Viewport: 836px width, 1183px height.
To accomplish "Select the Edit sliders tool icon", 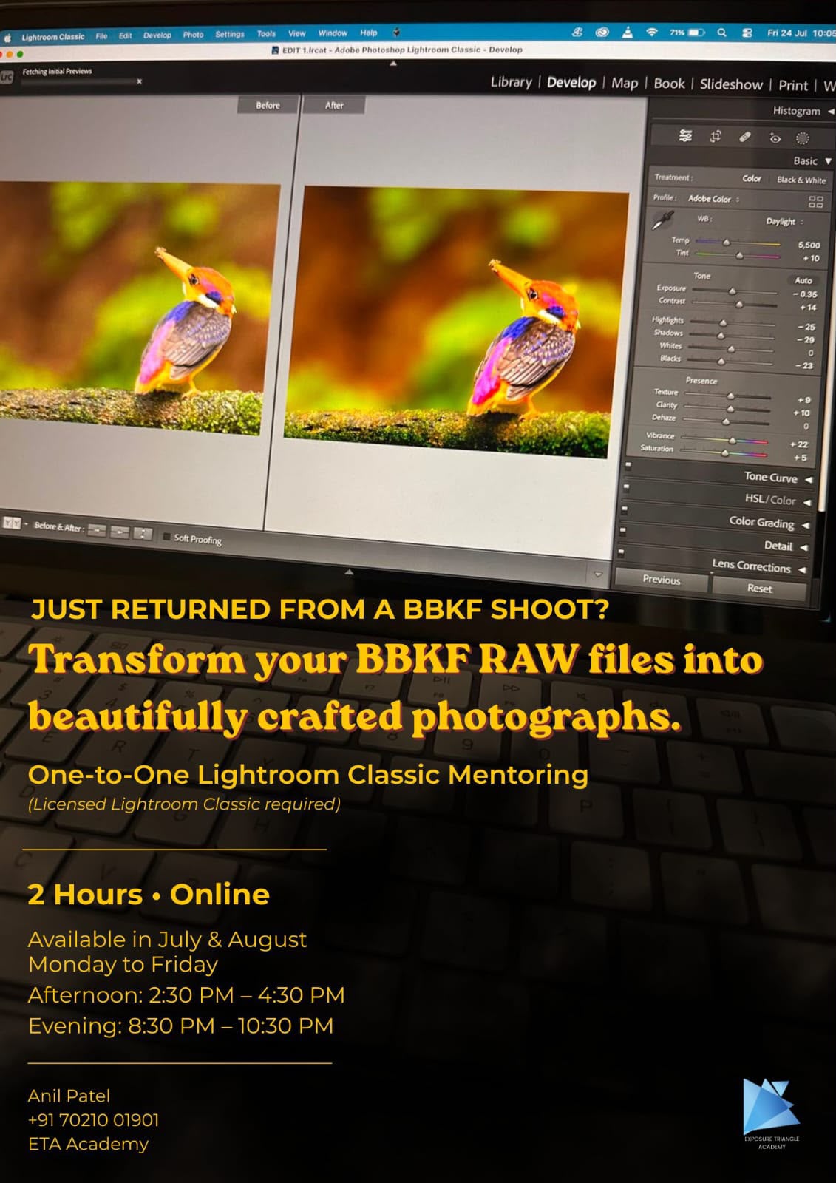I will pos(685,136).
